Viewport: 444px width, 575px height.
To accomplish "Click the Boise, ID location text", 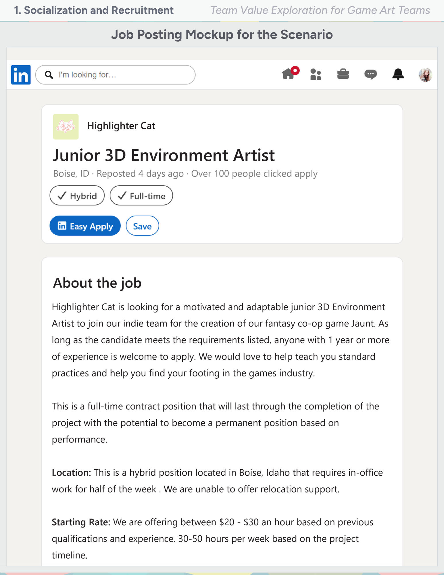I will pos(71,174).
